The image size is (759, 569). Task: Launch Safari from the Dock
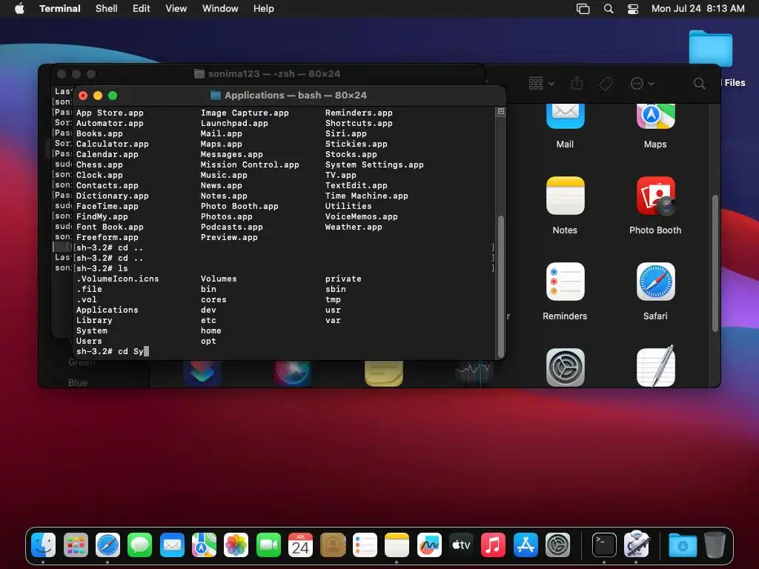[107, 545]
